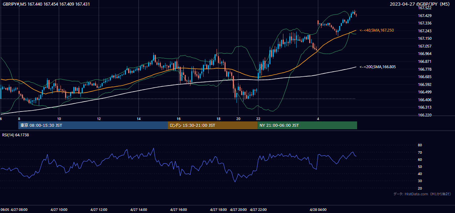Click the 166.871 price axis label
The image size is (455, 213).
coord(425,61)
